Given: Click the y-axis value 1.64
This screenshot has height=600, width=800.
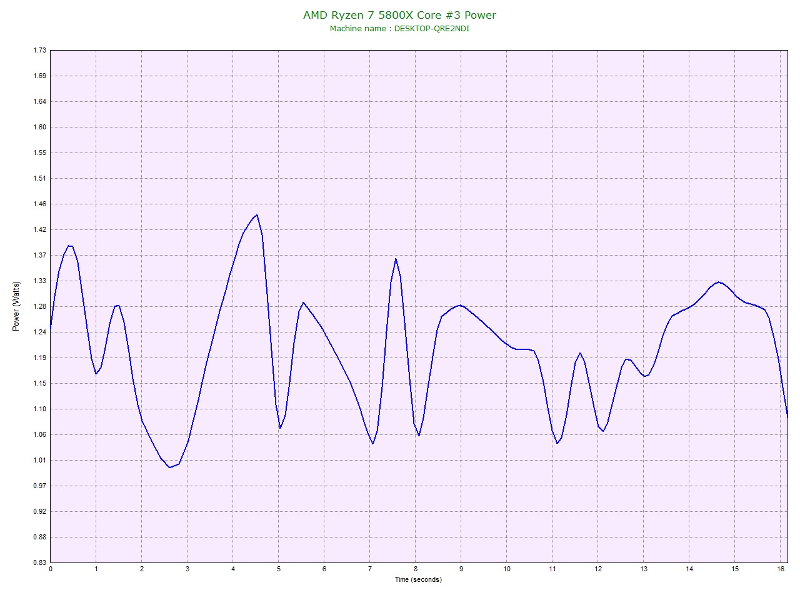Looking at the screenshot, I should (39, 101).
